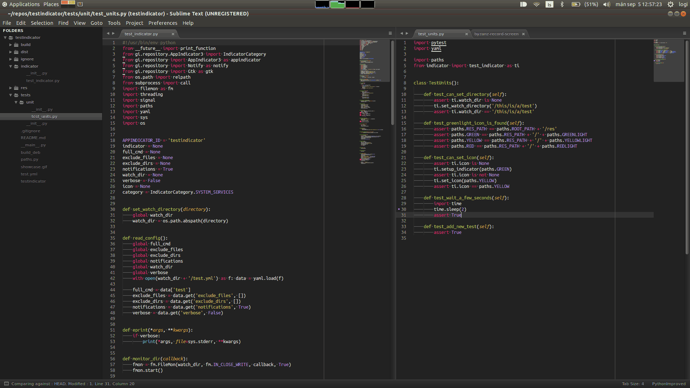Collapse the indicator folder
Image resolution: width=690 pixels, height=388 pixels.
[11, 66]
